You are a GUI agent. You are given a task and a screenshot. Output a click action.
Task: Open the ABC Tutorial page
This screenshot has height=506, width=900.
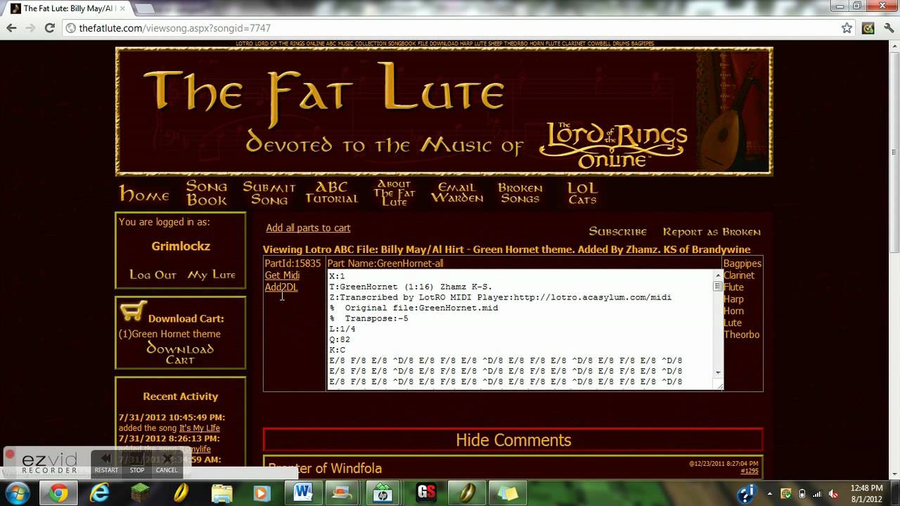[x=331, y=192]
